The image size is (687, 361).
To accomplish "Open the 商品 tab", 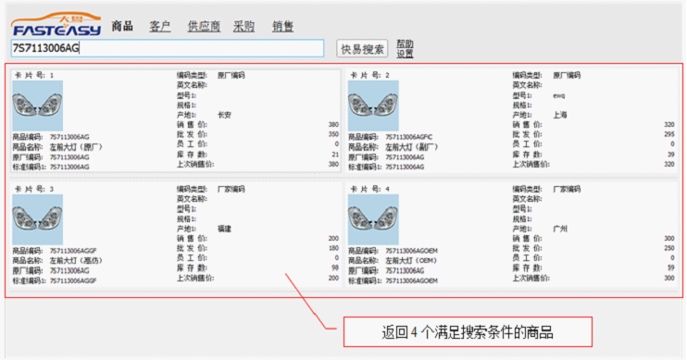I will pos(122,26).
